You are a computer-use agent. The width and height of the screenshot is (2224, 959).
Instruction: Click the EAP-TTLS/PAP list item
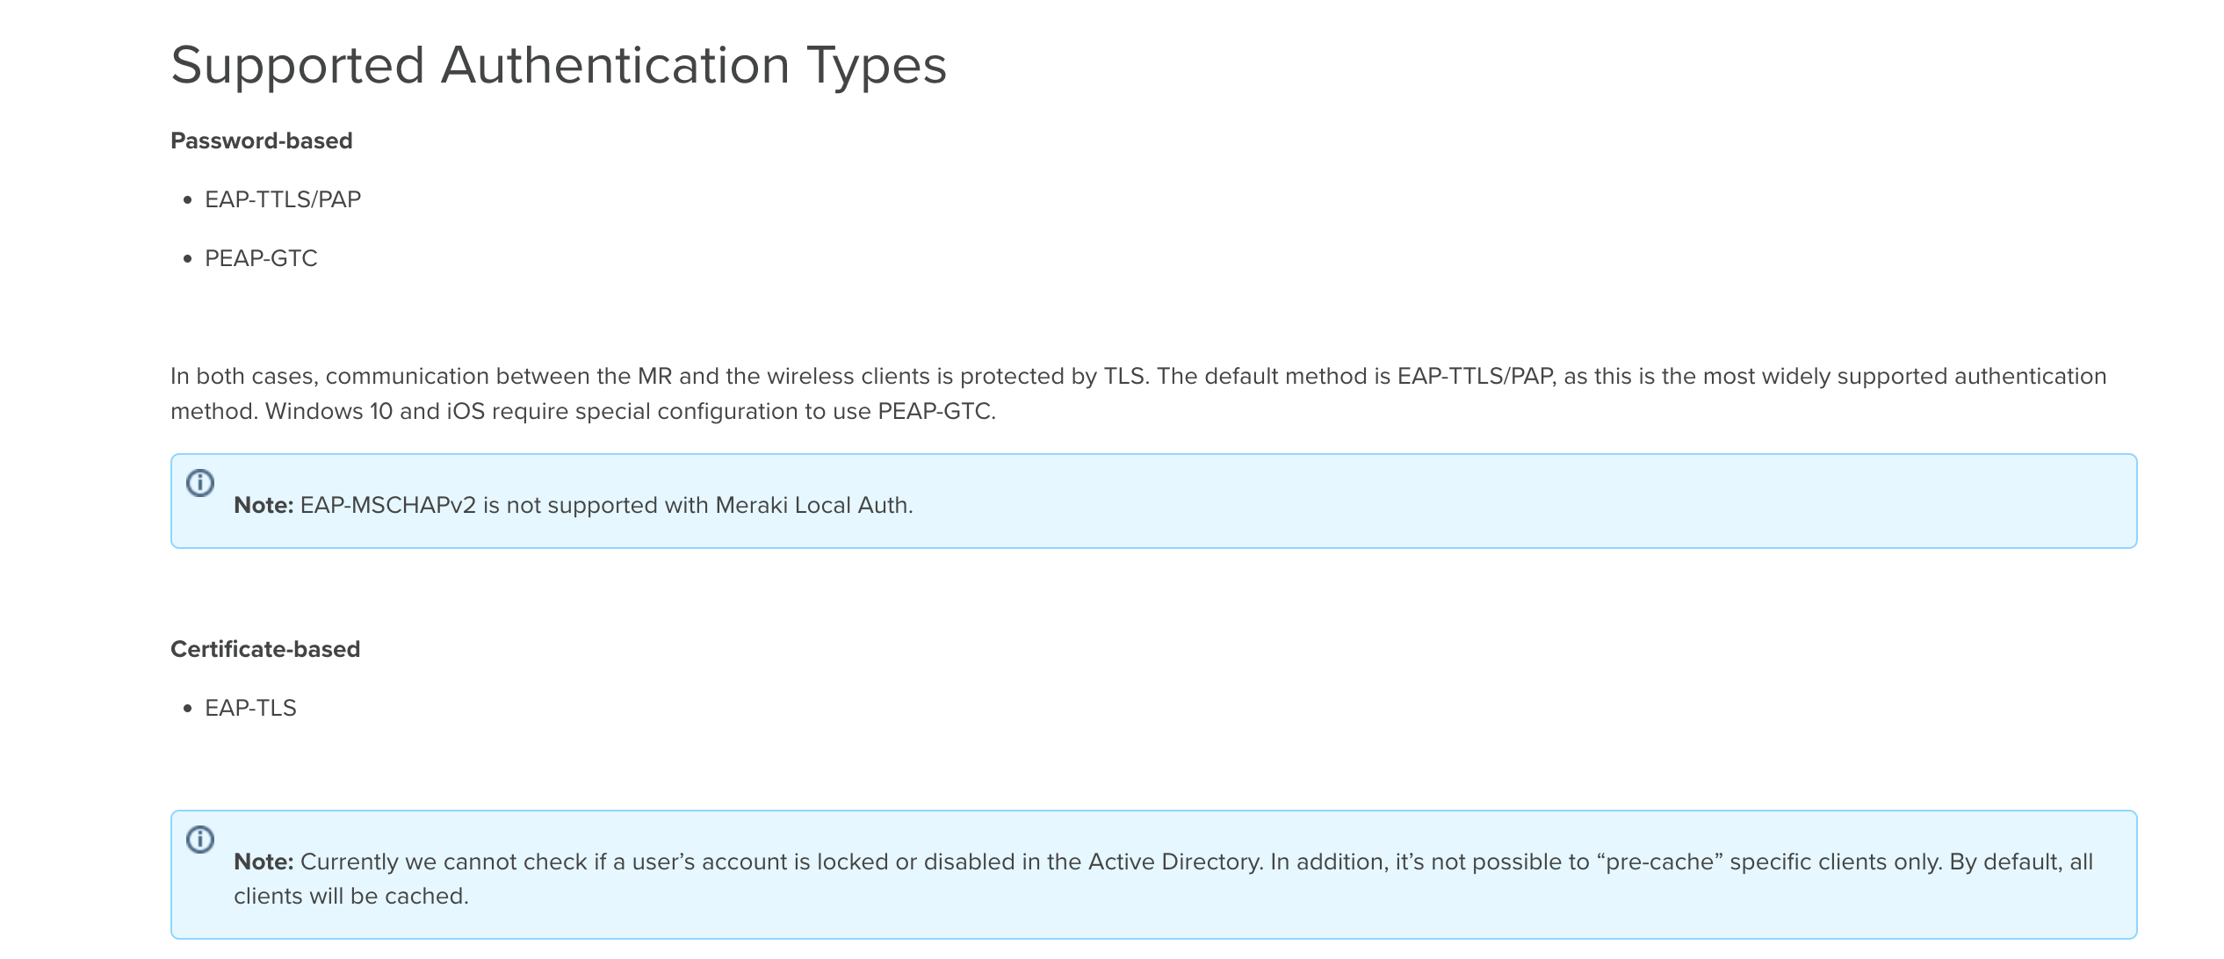283,199
